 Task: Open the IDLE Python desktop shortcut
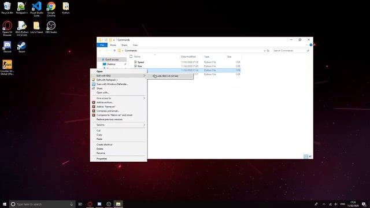click(x=22, y=28)
